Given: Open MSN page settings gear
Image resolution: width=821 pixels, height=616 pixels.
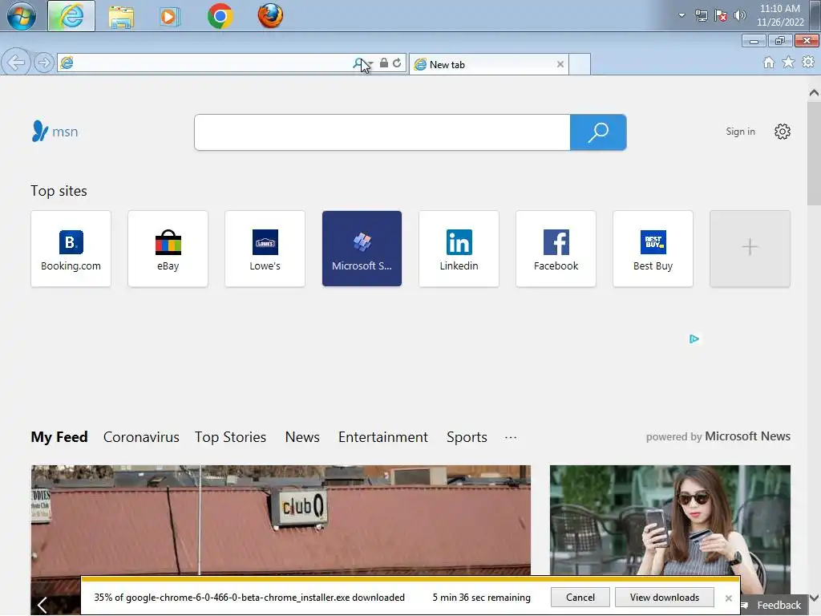Looking at the screenshot, I should click(x=783, y=132).
